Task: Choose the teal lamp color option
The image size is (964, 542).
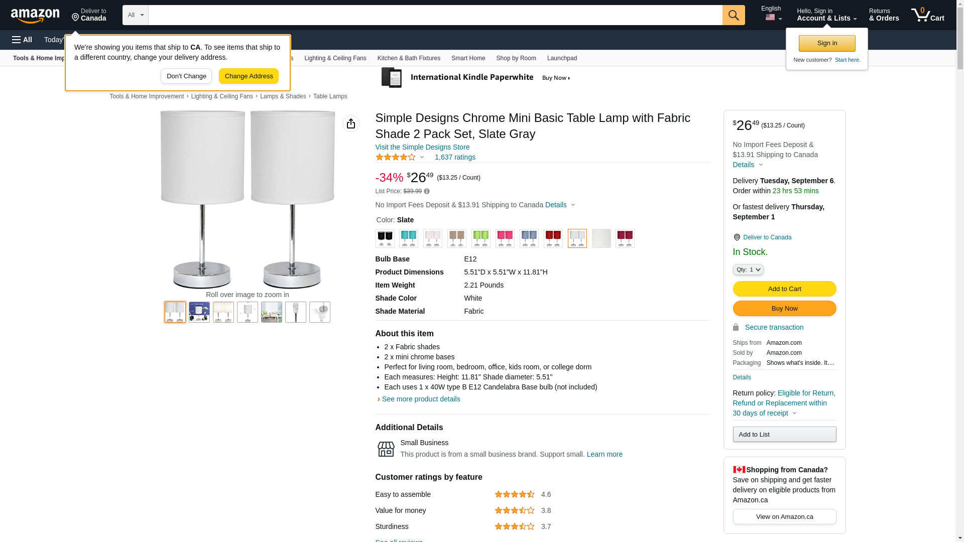Action: click(x=409, y=238)
